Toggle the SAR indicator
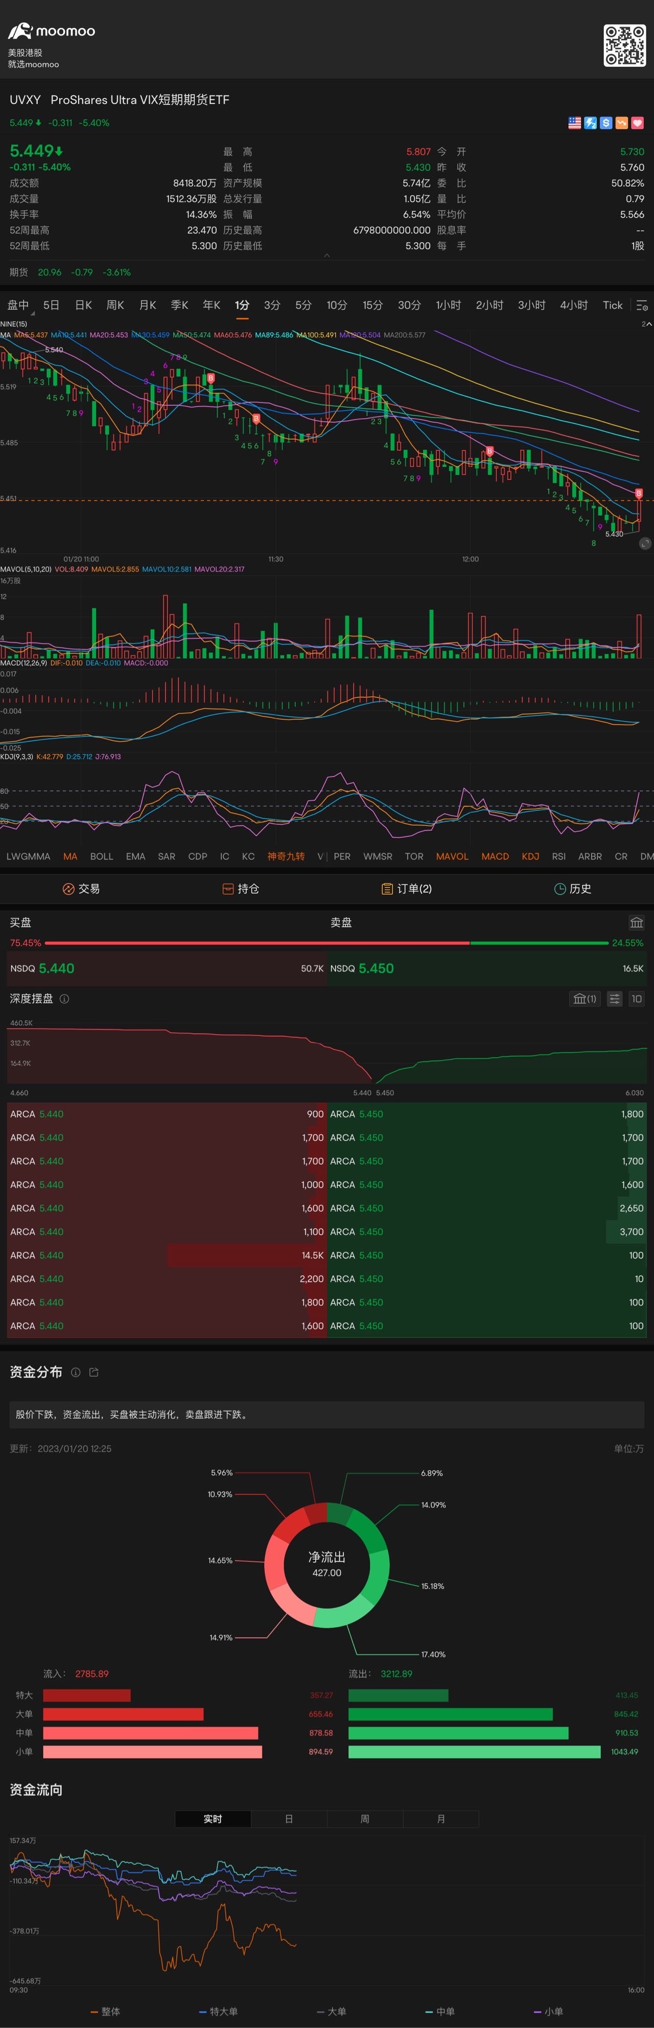Image resolution: width=654 pixels, height=2028 pixels. point(167,857)
